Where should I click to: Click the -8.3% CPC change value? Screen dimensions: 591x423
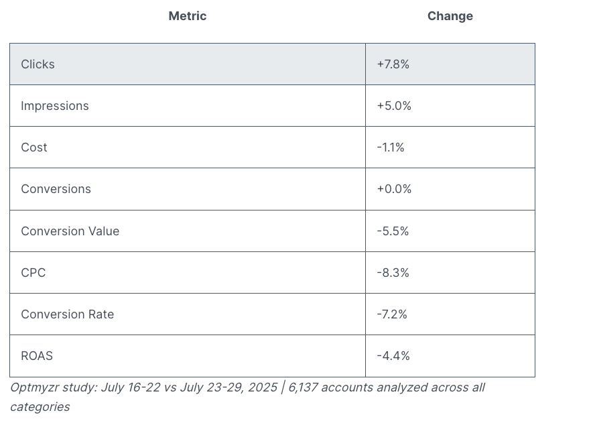393,273
